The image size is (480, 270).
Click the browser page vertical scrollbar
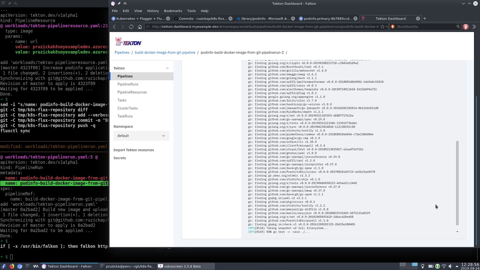476,171
